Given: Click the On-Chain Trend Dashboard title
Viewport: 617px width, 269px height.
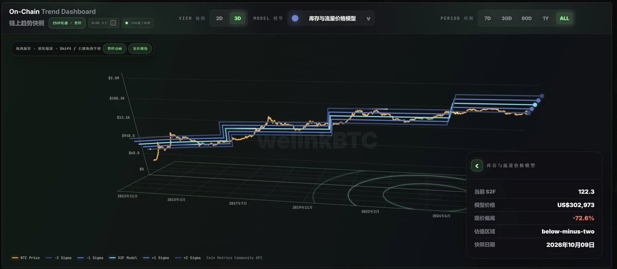Looking at the screenshot, I should pos(52,12).
